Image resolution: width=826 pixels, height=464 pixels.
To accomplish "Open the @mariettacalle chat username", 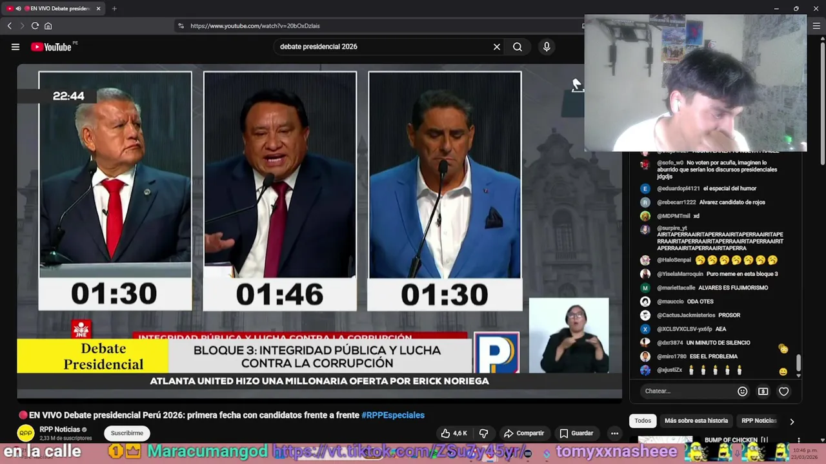I will pos(676,288).
